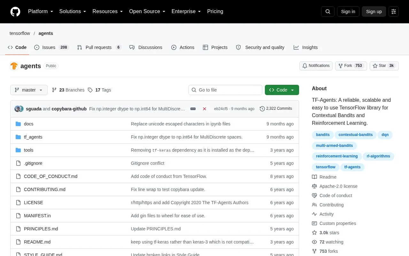Click the TensorFlow agents repository avatar
The width and height of the screenshot is (409, 256).
click(14, 66)
